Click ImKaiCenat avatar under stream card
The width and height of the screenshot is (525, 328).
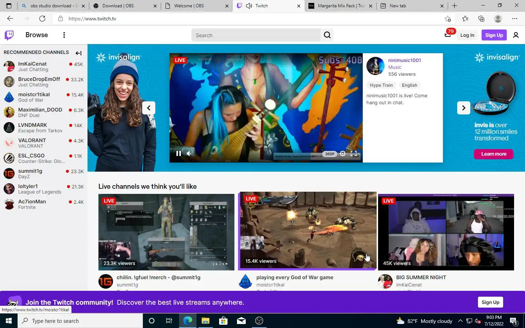pos(385,281)
